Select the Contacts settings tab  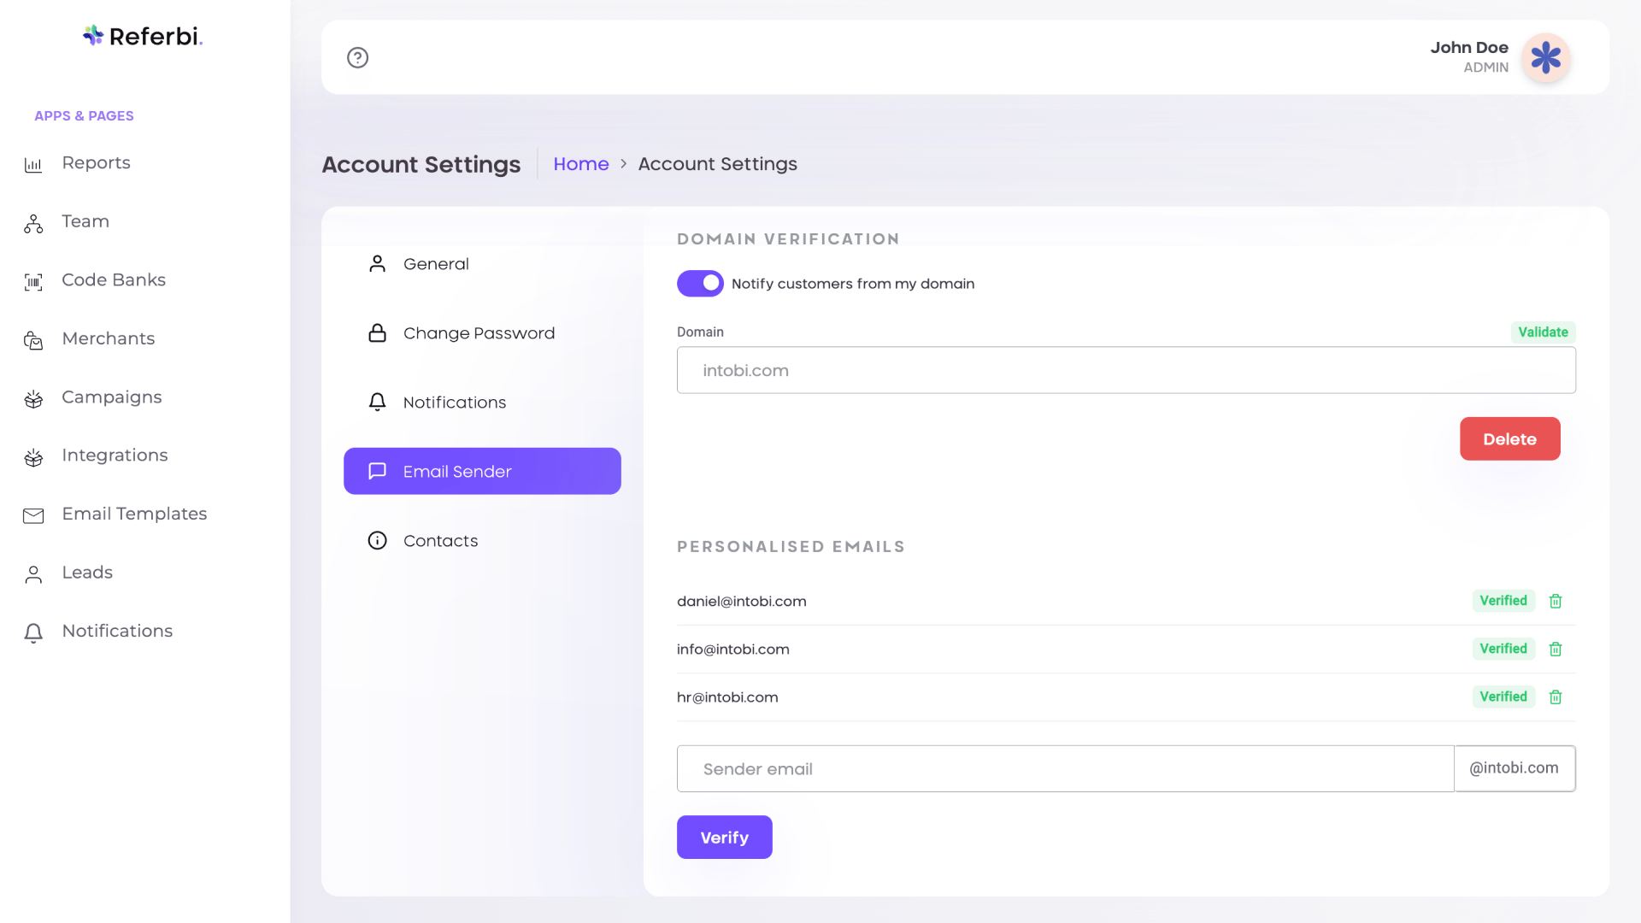click(x=440, y=540)
